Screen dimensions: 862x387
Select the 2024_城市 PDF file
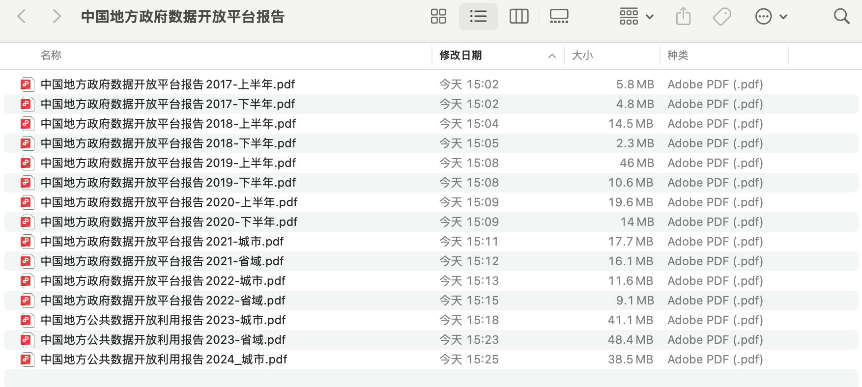coord(164,359)
